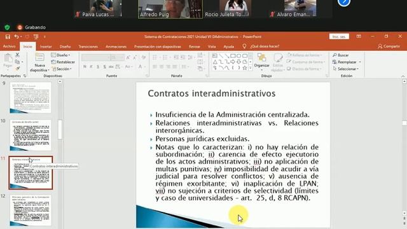The image size is (407, 229).
Task: Justify the paragraph text
Action: [x=176, y=67]
